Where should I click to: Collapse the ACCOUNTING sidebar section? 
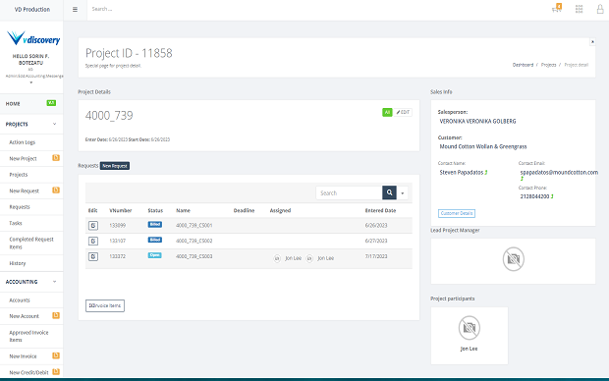tap(54, 282)
